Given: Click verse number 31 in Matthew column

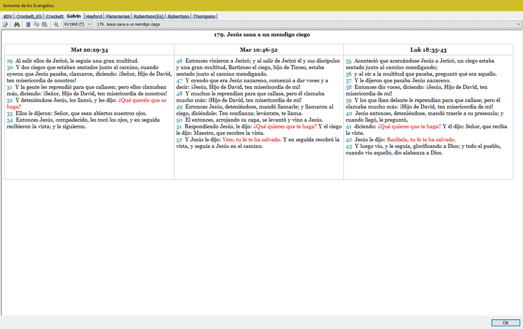Looking at the screenshot, I should click(9, 88).
